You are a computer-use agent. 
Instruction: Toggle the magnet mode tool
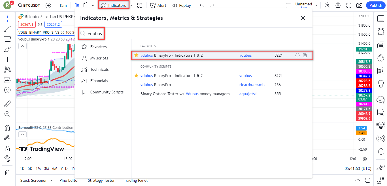pyautogui.click(x=7, y=128)
